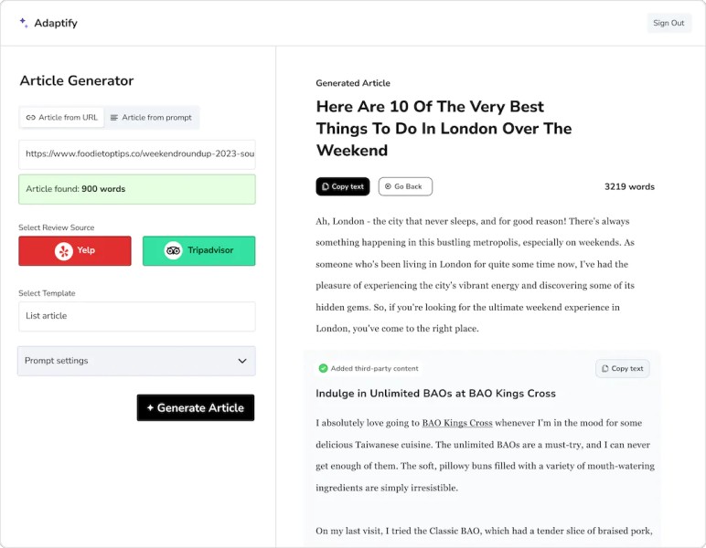Expand the Prompt settings panel

point(136,361)
